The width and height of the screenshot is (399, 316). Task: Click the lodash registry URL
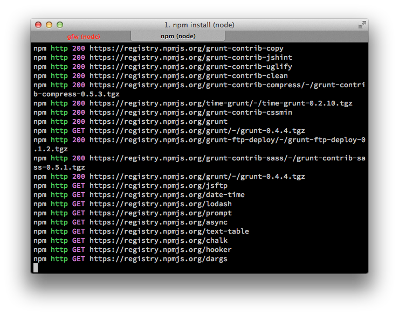[160, 204]
